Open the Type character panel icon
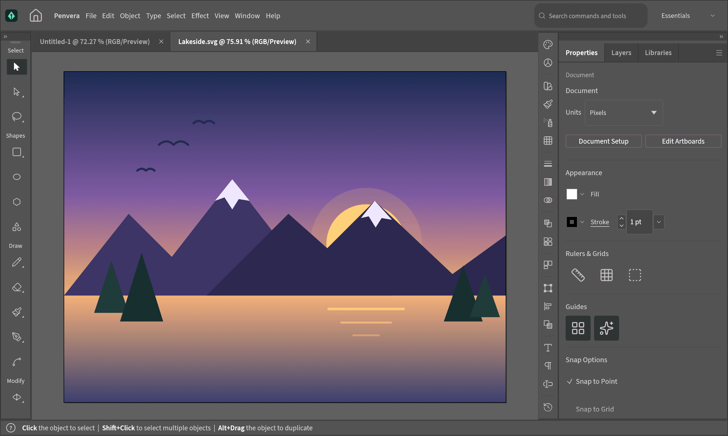728x436 pixels. (x=548, y=348)
